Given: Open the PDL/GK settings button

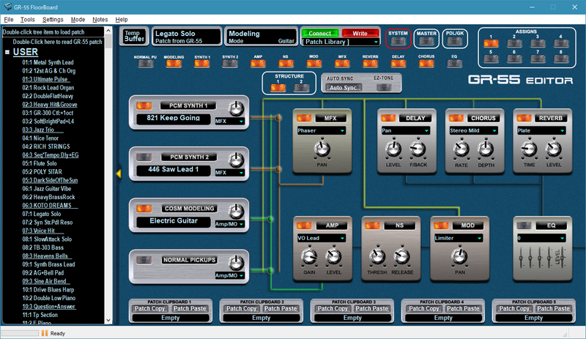Looking at the screenshot, I should [454, 41].
